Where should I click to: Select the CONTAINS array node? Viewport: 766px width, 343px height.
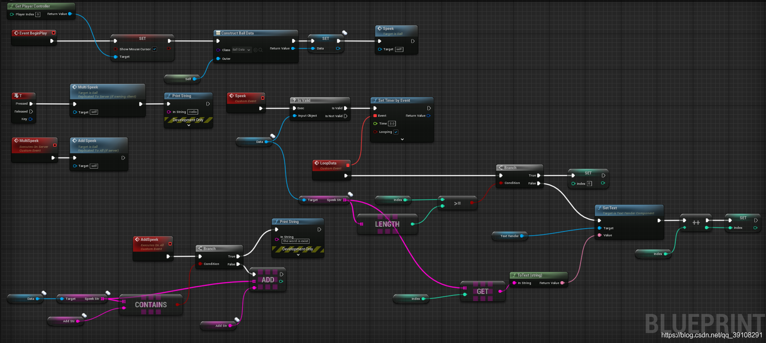[x=151, y=305]
